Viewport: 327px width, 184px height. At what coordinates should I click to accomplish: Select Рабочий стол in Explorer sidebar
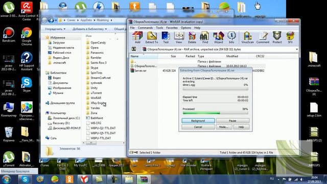[62, 53]
